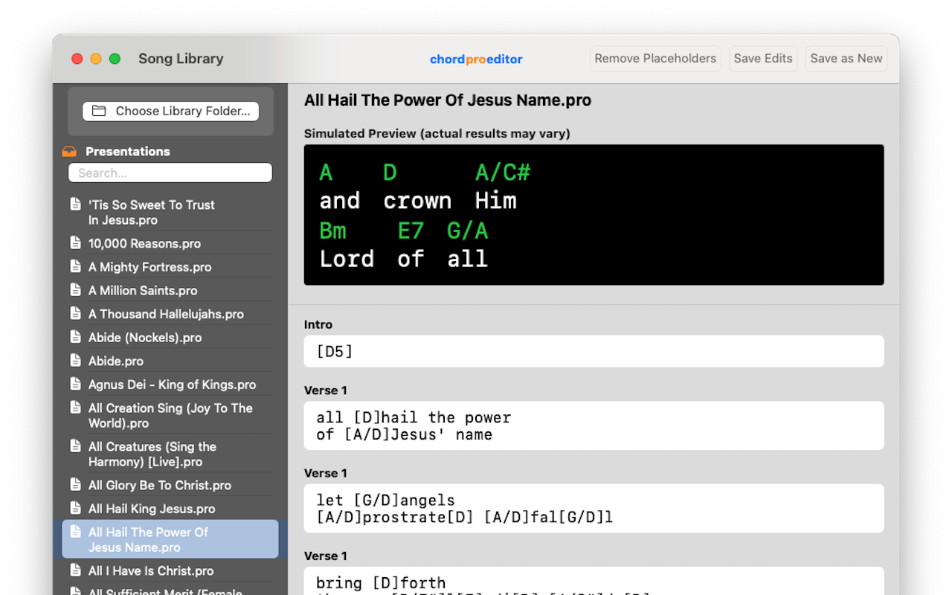Click Save Edits in the toolbar
Image resolution: width=952 pixels, height=595 pixels.
763,58
